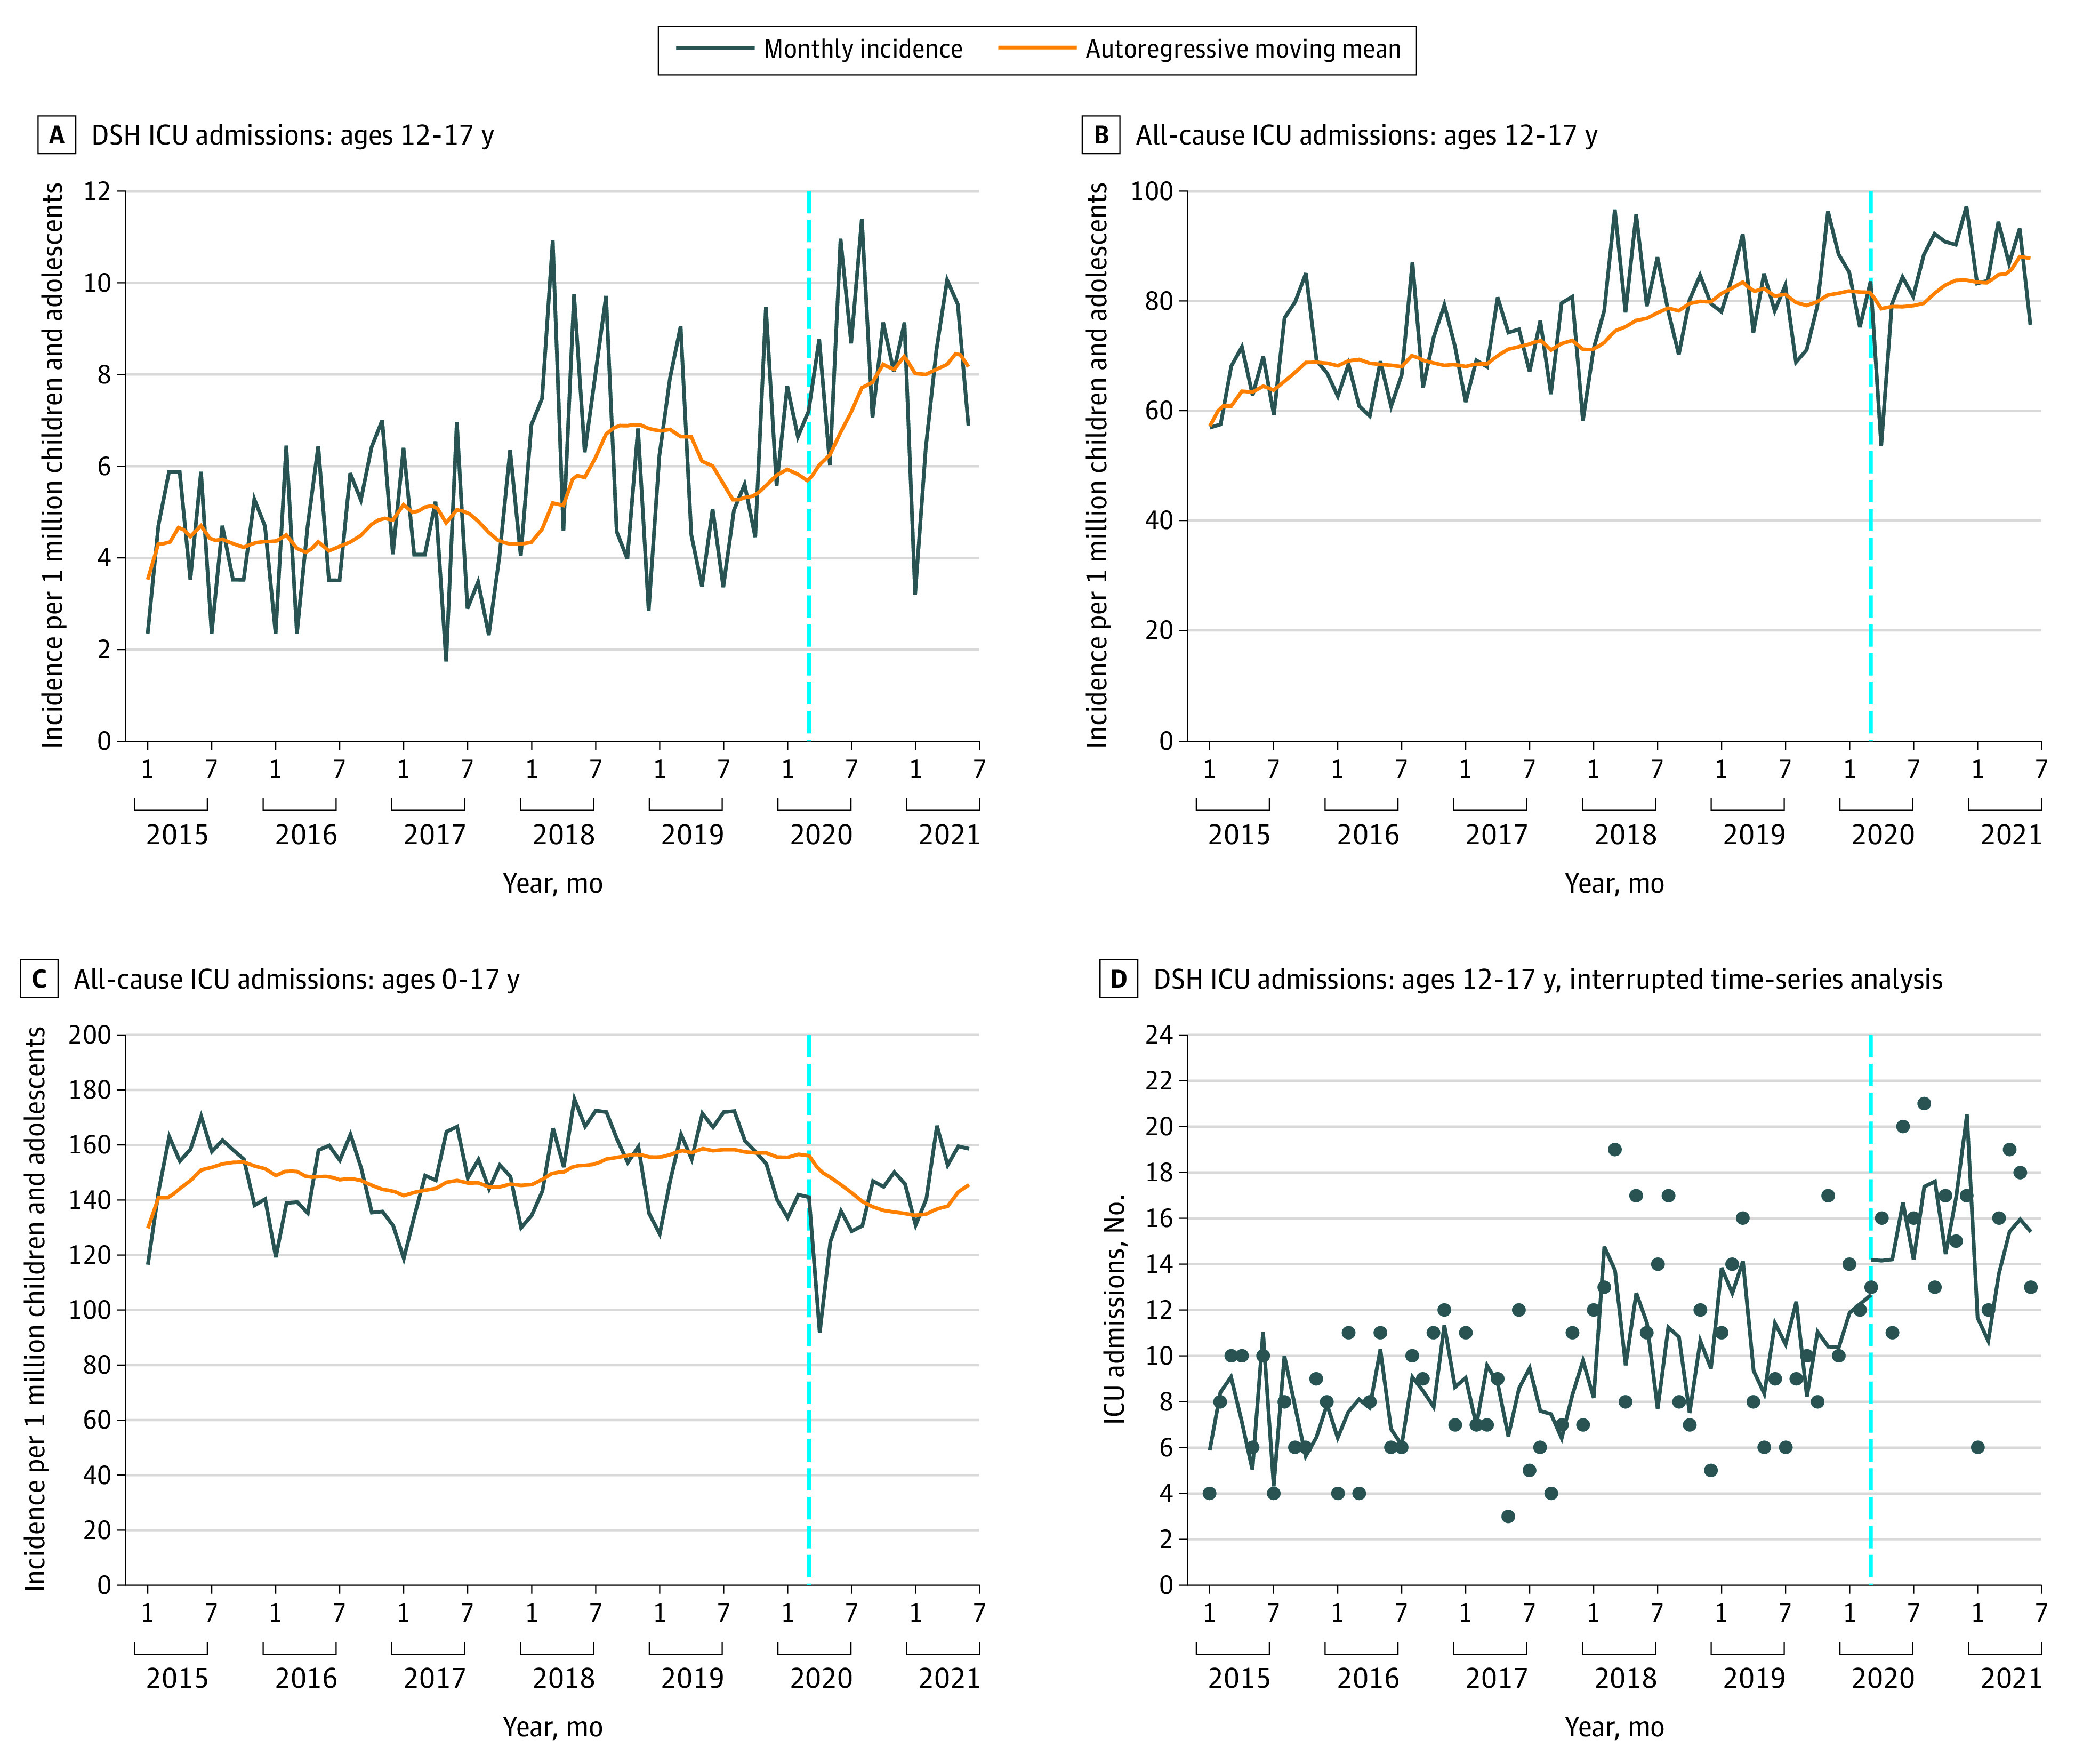Select the boxed panel letter B

click(x=1100, y=135)
